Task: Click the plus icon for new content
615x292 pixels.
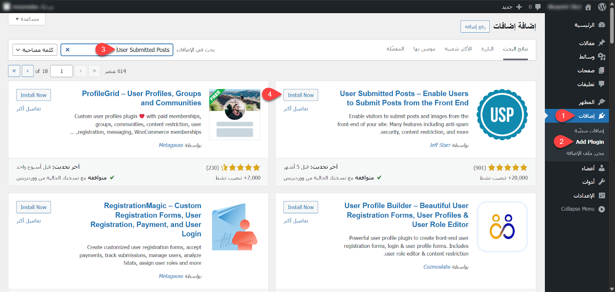Action: pos(519,7)
